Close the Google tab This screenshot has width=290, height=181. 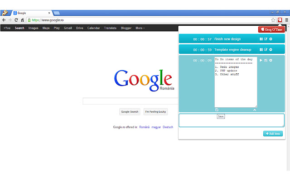point(49,13)
